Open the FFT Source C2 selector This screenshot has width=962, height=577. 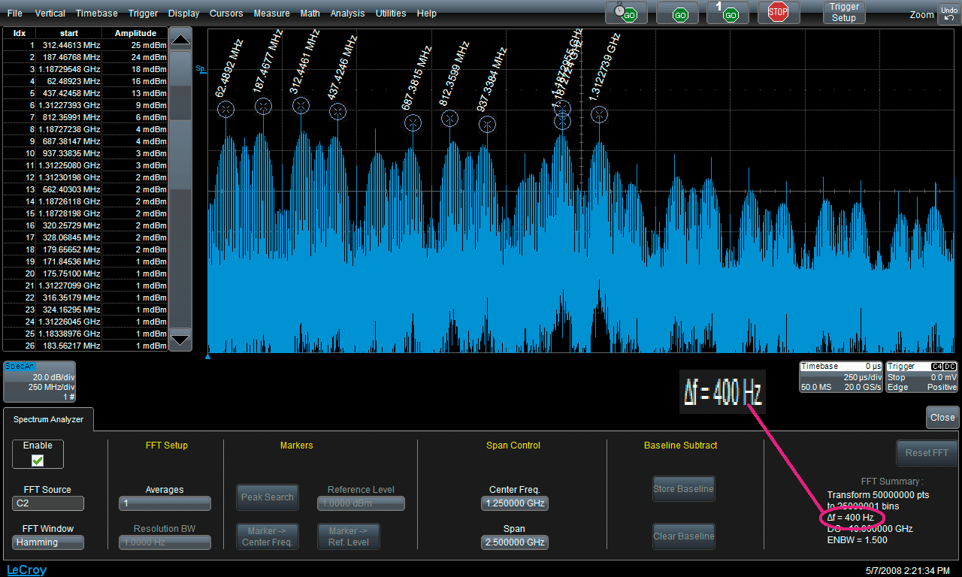click(x=48, y=503)
